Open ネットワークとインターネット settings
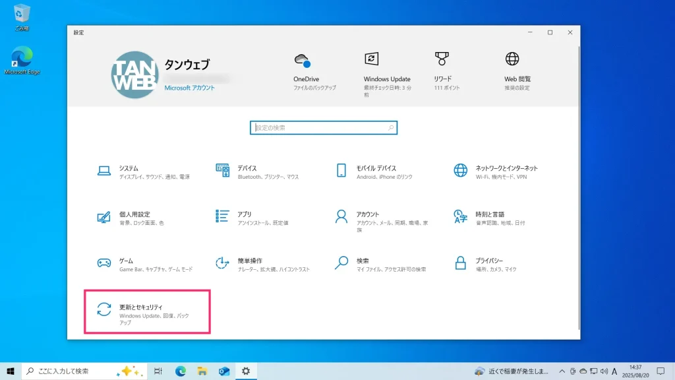 [x=496, y=172]
